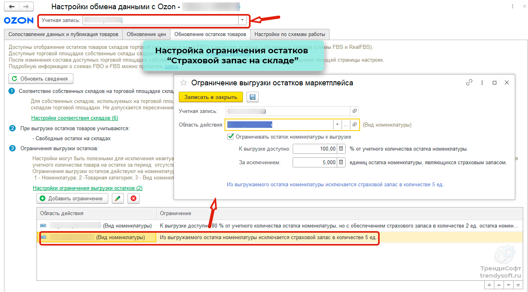
Task: Edit selected restriction with pencil icon
Action: [117, 198]
